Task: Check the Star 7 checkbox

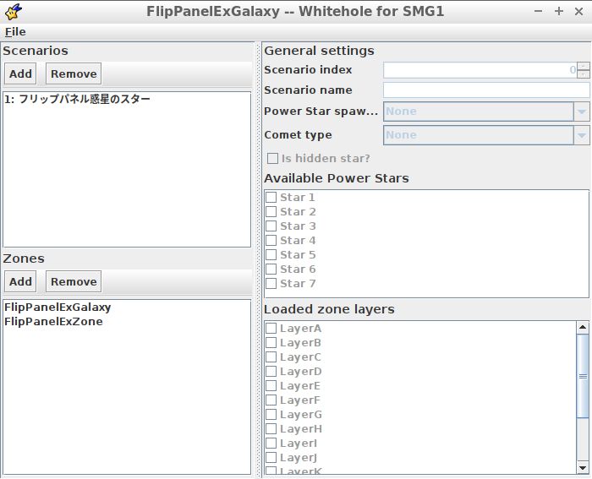Action: (x=271, y=283)
